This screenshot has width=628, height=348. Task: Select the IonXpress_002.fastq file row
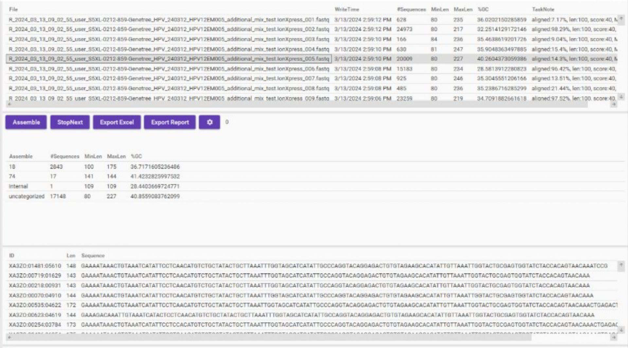[312, 29]
